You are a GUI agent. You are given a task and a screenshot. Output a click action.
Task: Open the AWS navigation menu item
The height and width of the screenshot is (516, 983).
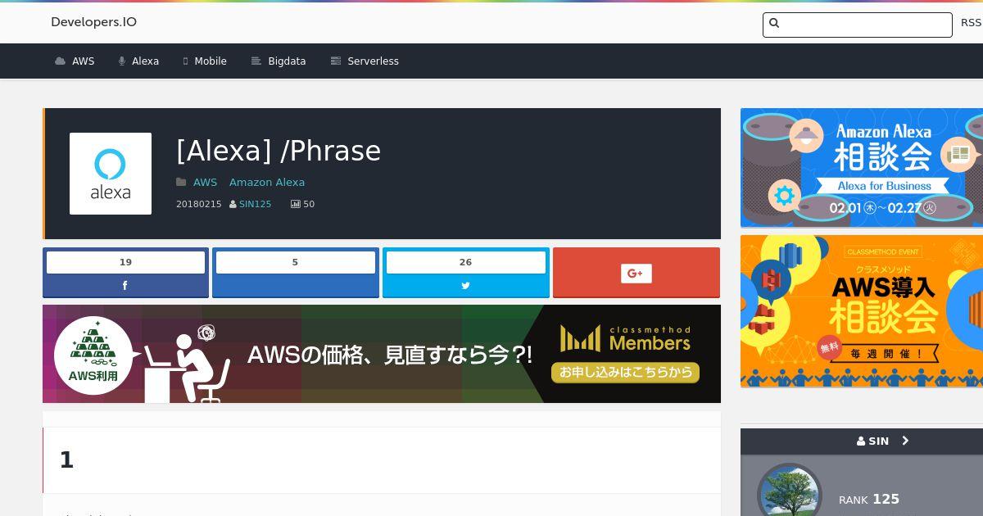(x=75, y=61)
